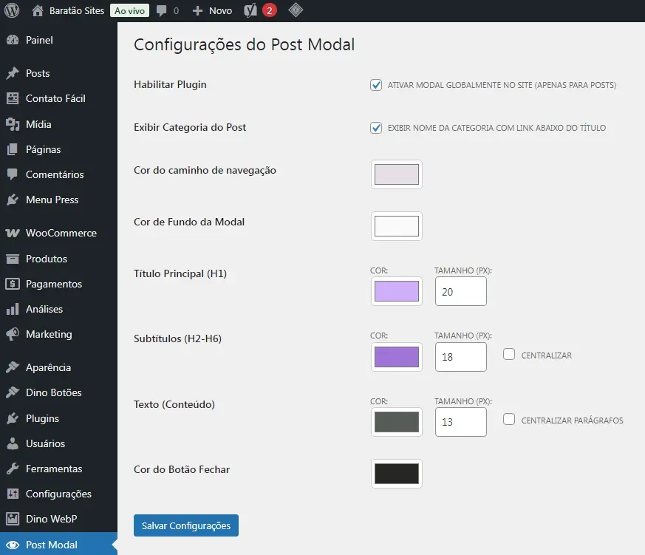Uncheck Exibir Nome da Categoria option
This screenshot has height=555, width=645.
point(376,128)
